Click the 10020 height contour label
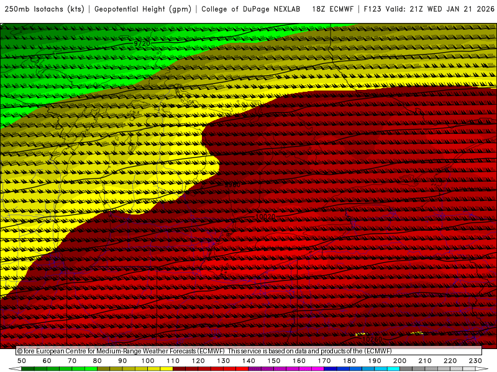Screen dimensions: 497x372 click(265, 216)
